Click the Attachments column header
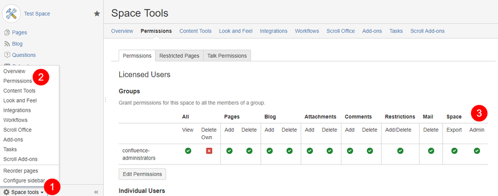The height and width of the screenshot is (196, 498). coord(320,117)
